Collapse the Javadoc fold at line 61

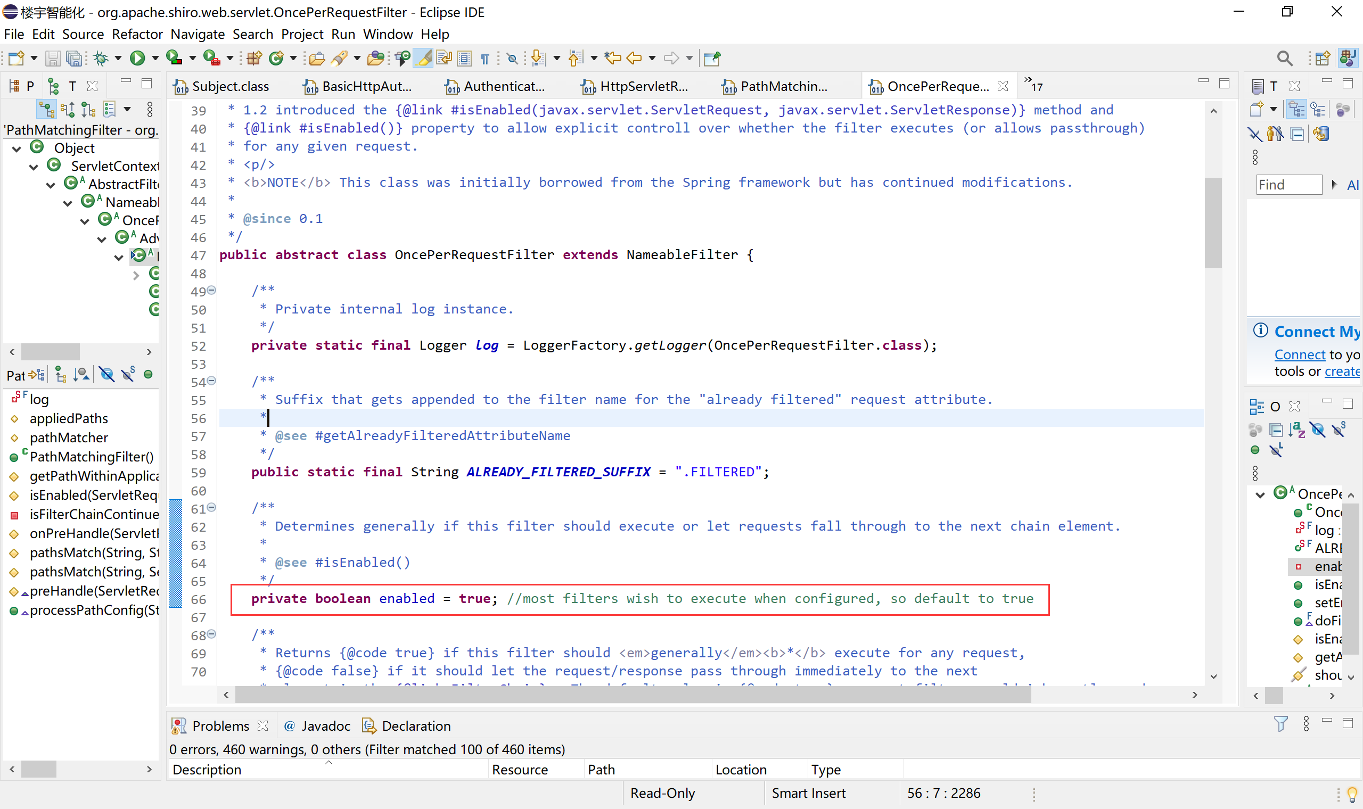click(211, 507)
